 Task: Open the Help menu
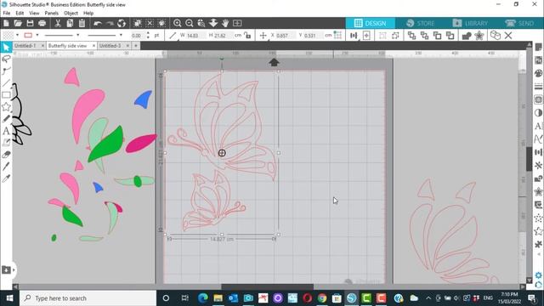pyautogui.click(x=88, y=14)
